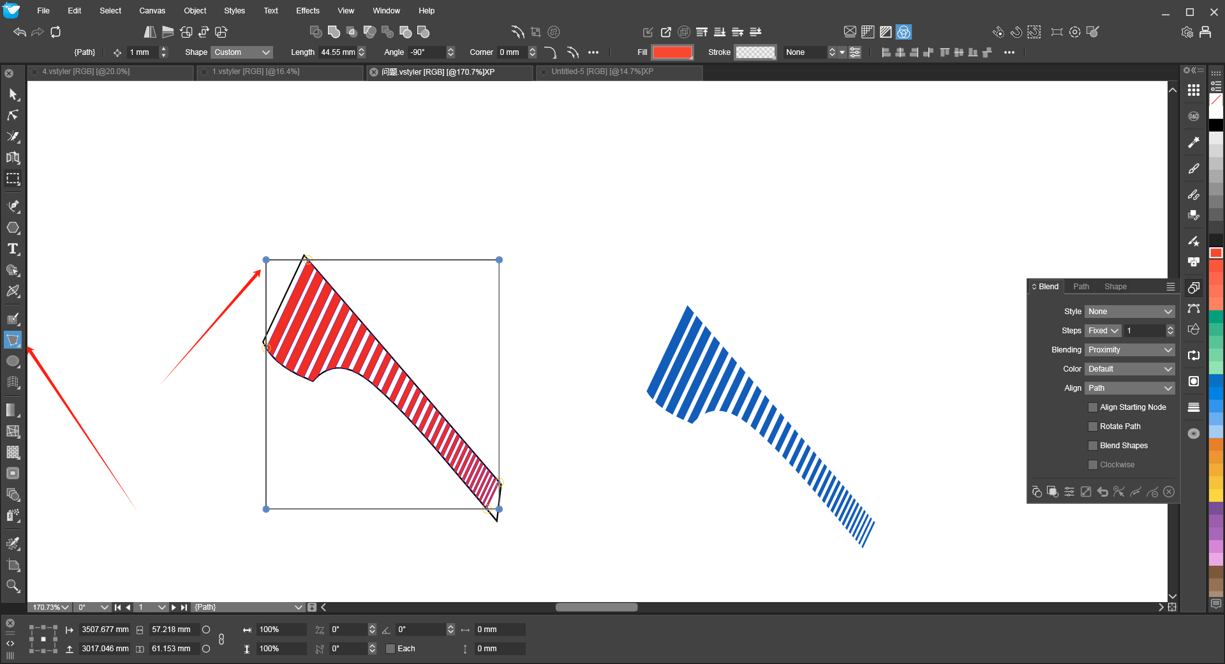Open the eyedropper tool in the right sidebar

1194,142
